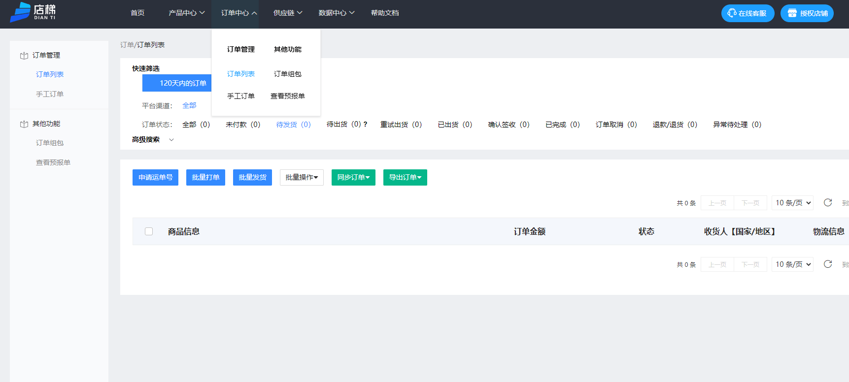This screenshot has height=382, width=849.
Task: Open the 批量操作 dropdown
Action: [x=302, y=177]
